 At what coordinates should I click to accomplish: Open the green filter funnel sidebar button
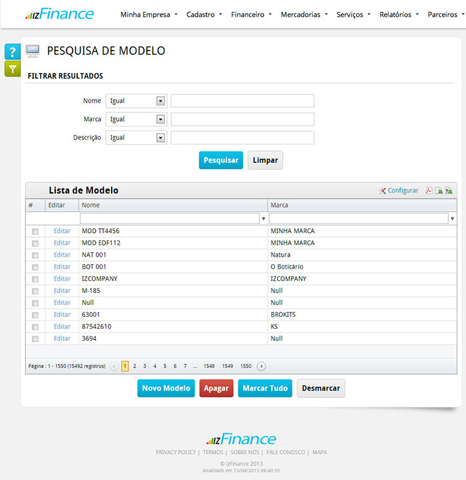point(12,69)
